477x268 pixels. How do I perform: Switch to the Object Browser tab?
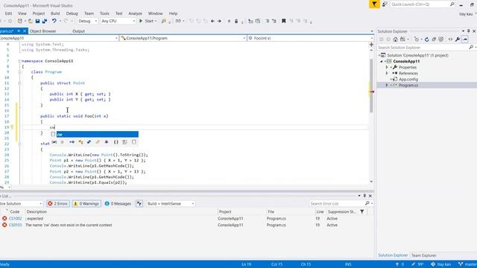pos(43,31)
